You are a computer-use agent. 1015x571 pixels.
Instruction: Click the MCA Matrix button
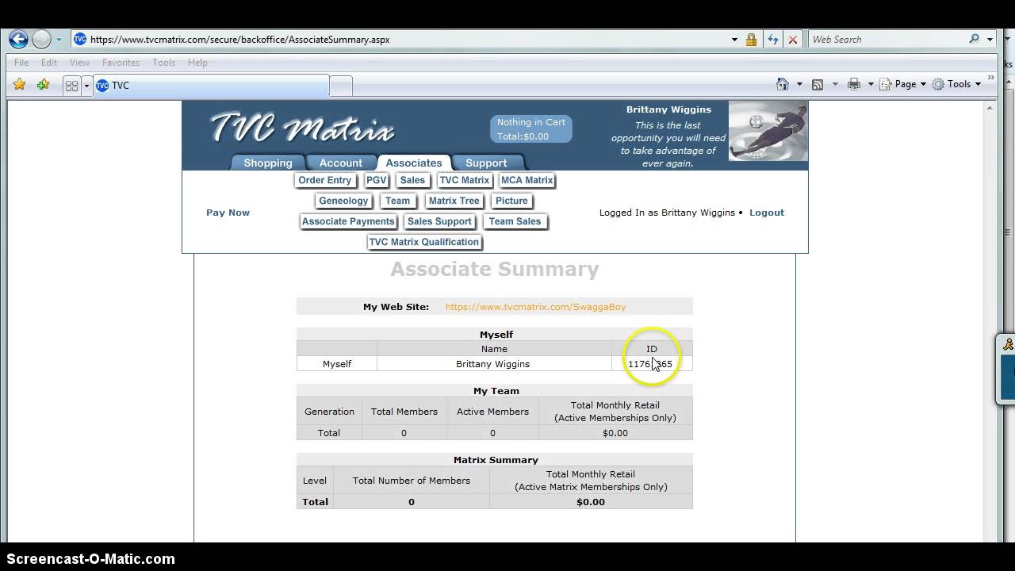pos(527,180)
